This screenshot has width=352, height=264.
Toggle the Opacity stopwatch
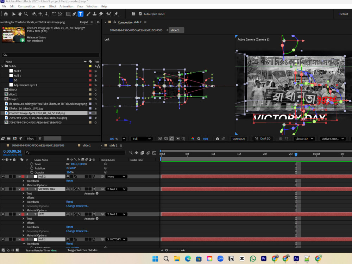pos(32,172)
